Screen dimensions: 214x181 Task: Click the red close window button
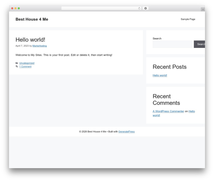click(x=12, y=8)
